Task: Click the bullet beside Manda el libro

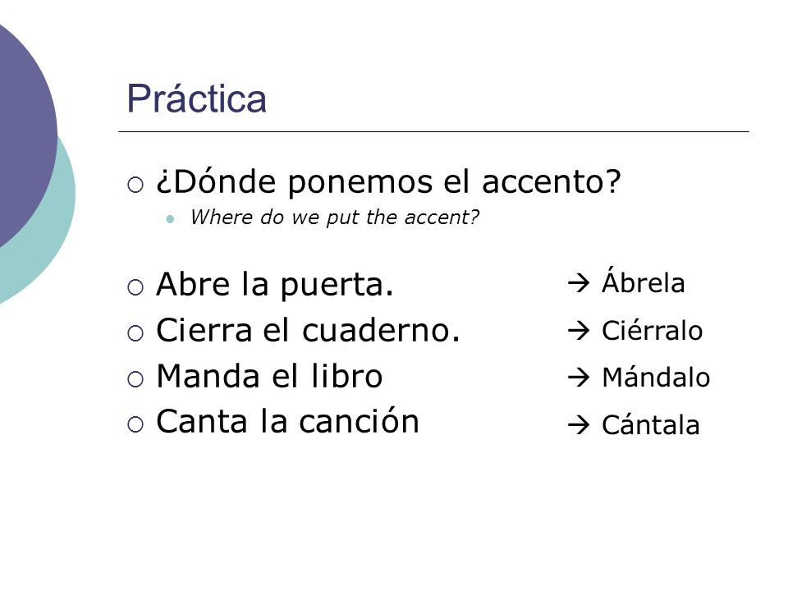Action: [135, 379]
